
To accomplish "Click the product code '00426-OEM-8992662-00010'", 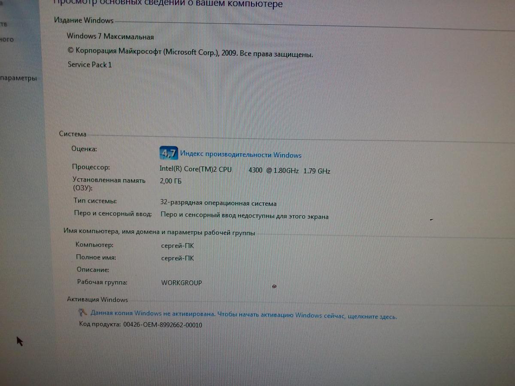I will coord(163,325).
